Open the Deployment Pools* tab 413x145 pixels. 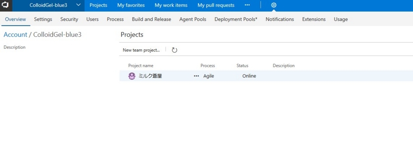coord(236,19)
